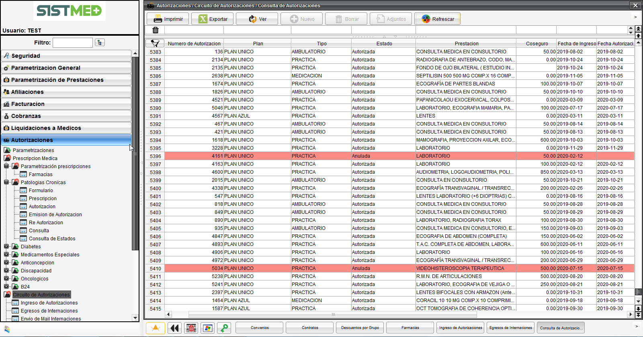This screenshot has height=337, width=643.
Task: Switch to the Convenios tab
Action: tap(260, 328)
